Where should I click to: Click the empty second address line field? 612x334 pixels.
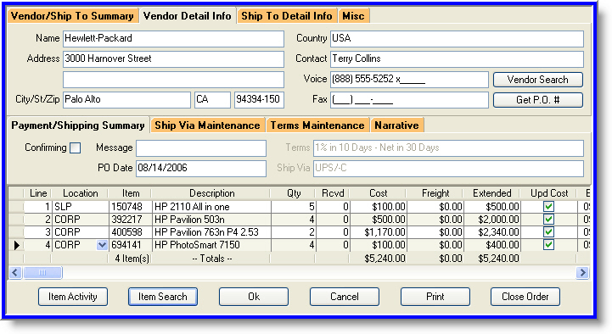pyautogui.click(x=173, y=80)
